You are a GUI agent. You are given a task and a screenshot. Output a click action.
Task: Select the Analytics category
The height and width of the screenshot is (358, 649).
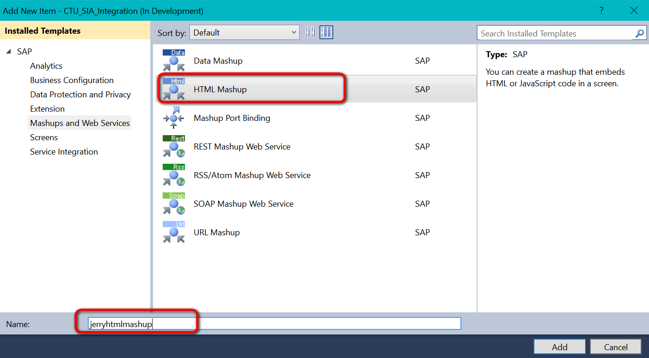pos(46,66)
